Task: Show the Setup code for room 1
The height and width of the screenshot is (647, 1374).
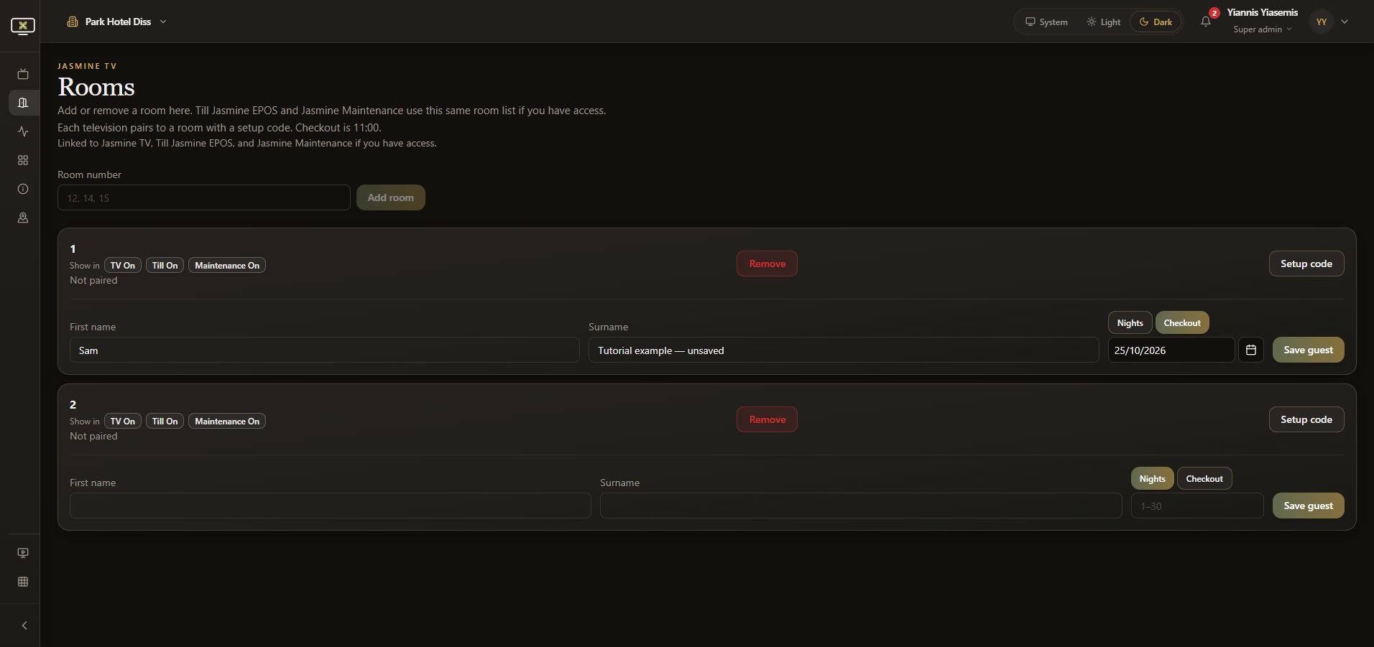Action: (1306, 264)
